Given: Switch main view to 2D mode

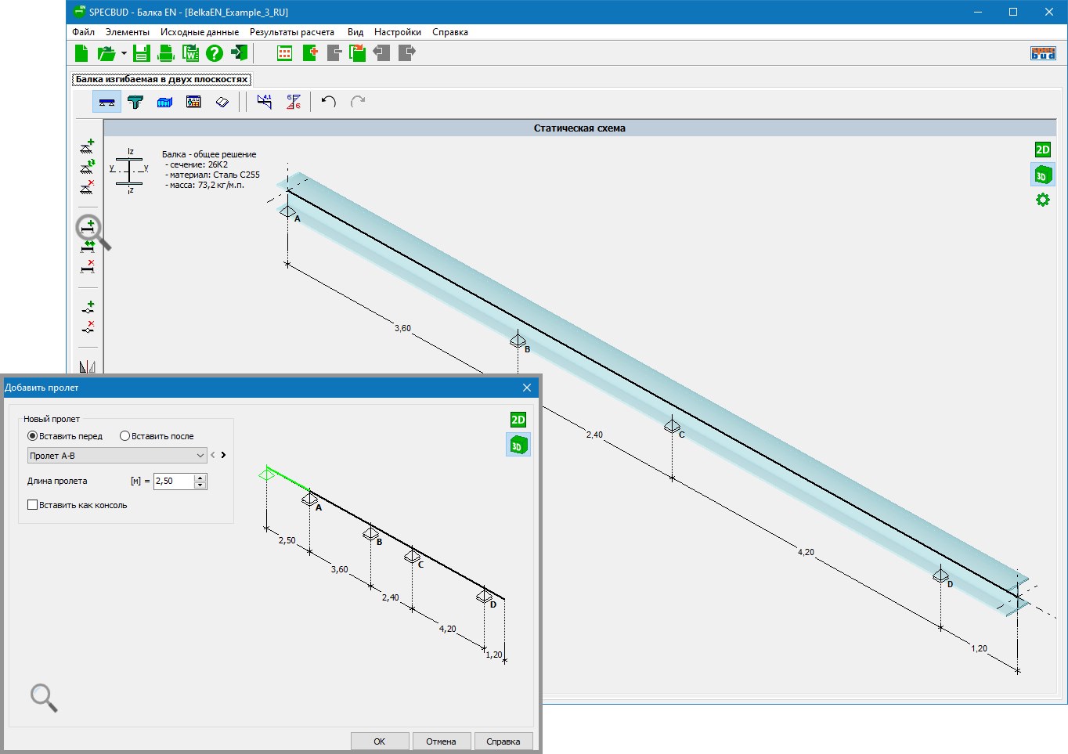Looking at the screenshot, I should [x=1042, y=150].
